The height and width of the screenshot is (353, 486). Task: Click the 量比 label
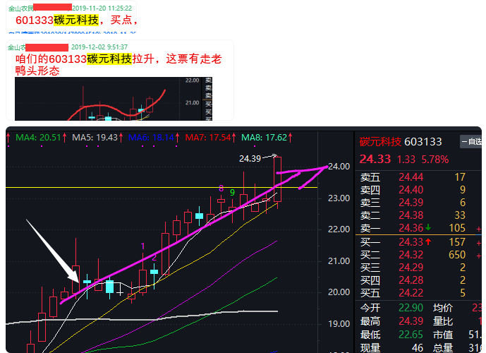click(x=442, y=321)
